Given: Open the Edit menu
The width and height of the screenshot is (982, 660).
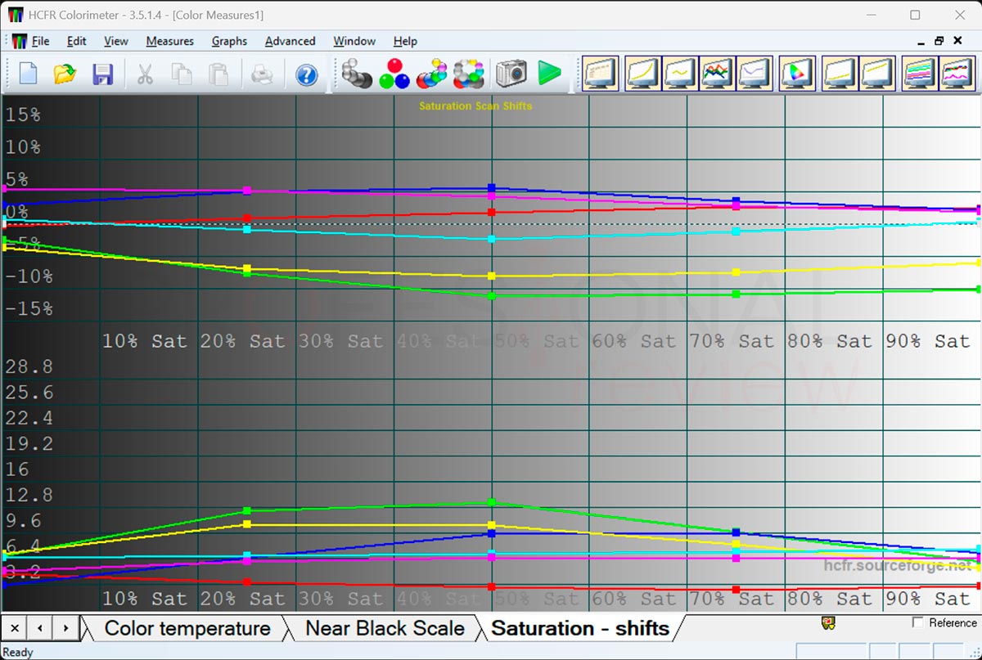Looking at the screenshot, I should (77, 41).
